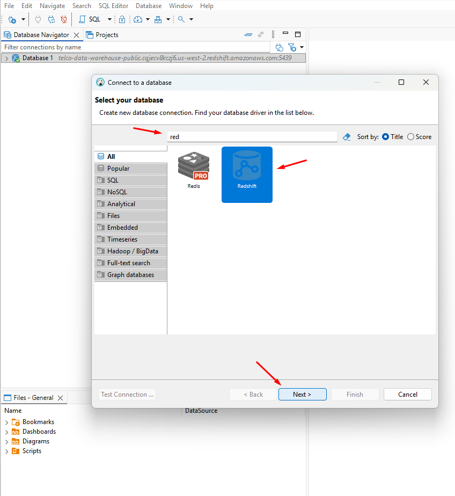Open navigator view menu three dots
This screenshot has width=455, height=496.
pyautogui.click(x=273, y=34)
